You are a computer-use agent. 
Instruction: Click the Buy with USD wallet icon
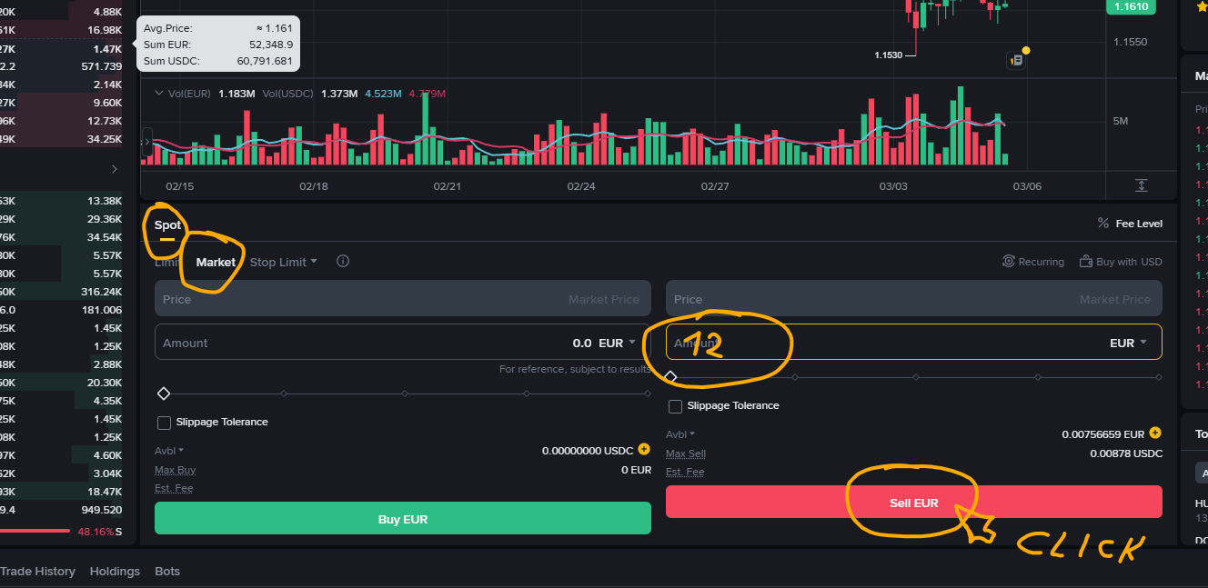1085,262
